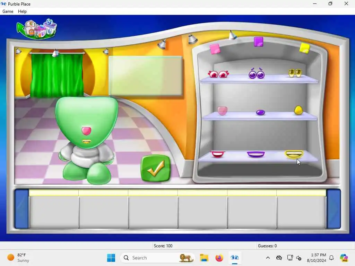The image size is (355, 266).
Task: Select the purple mouth on the bottom shelf
Action: 256,154
